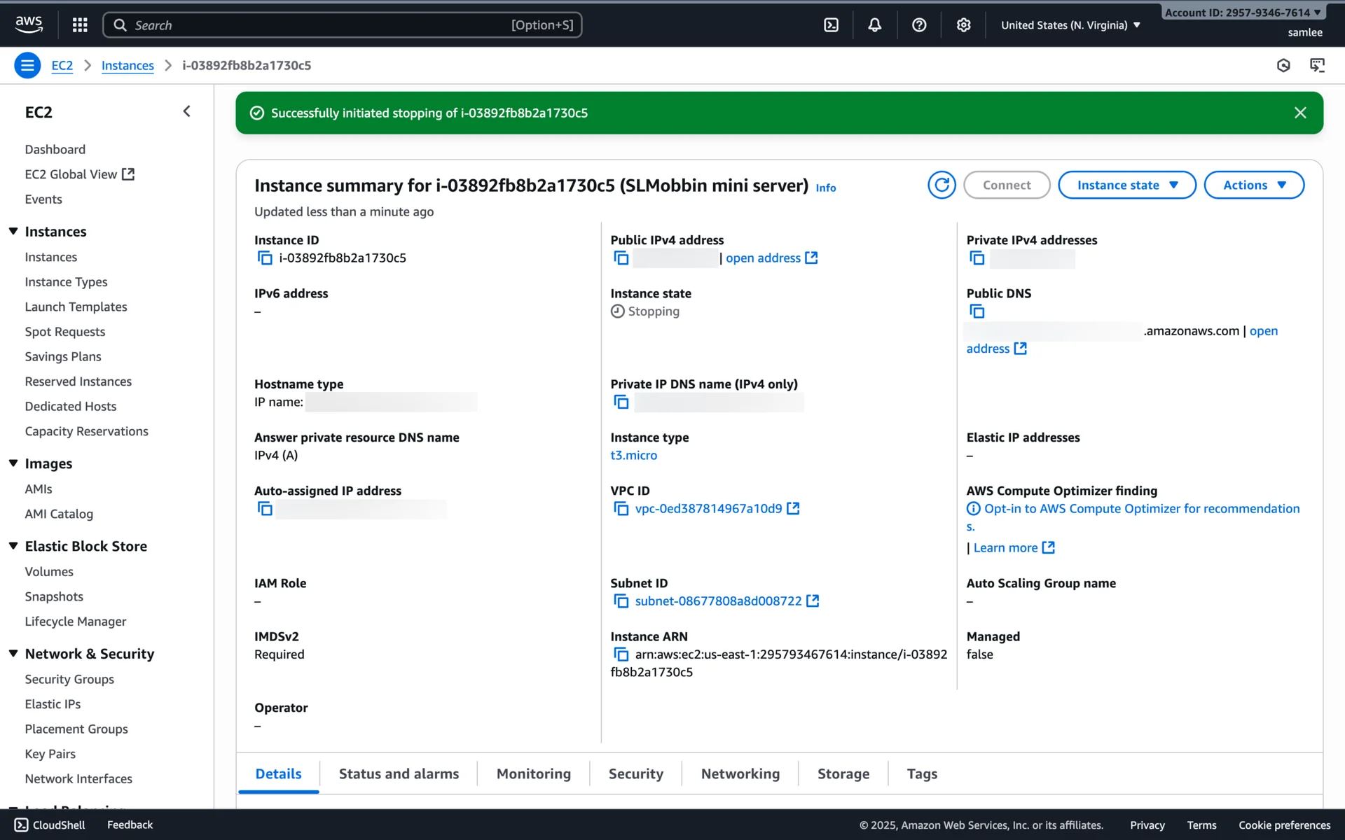Viewport: 1345px width, 840px height.
Task: Open the notifications bell
Action: [874, 25]
